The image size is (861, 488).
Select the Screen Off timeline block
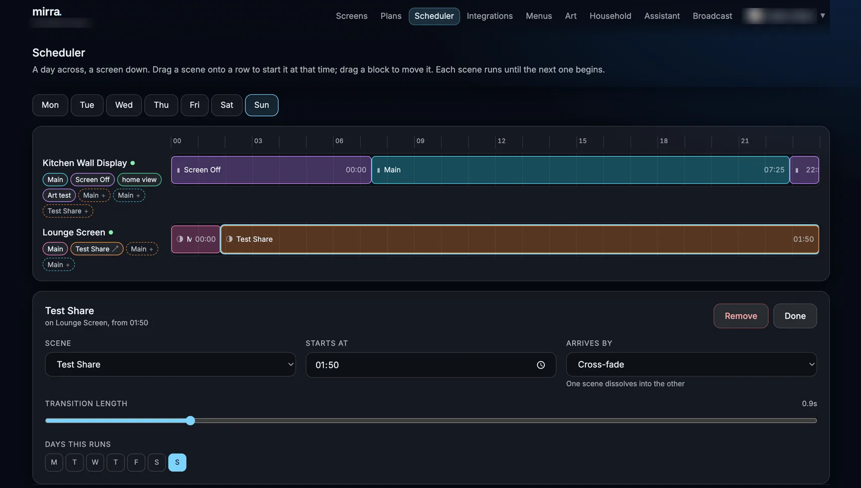[271, 170]
